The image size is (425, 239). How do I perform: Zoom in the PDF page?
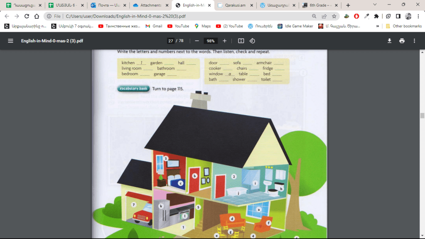pos(224,41)
